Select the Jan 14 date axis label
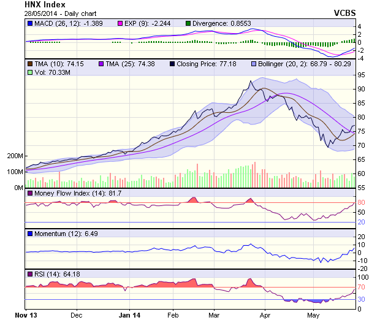Viewport: 380px width, 328px height. (x=129, y=316)
